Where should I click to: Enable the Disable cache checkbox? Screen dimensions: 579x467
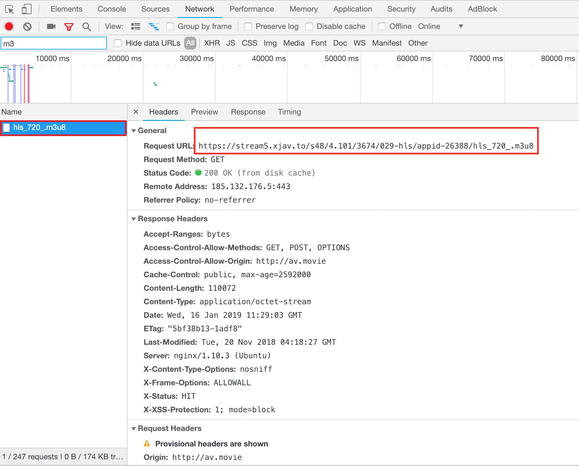coord(309,26)
